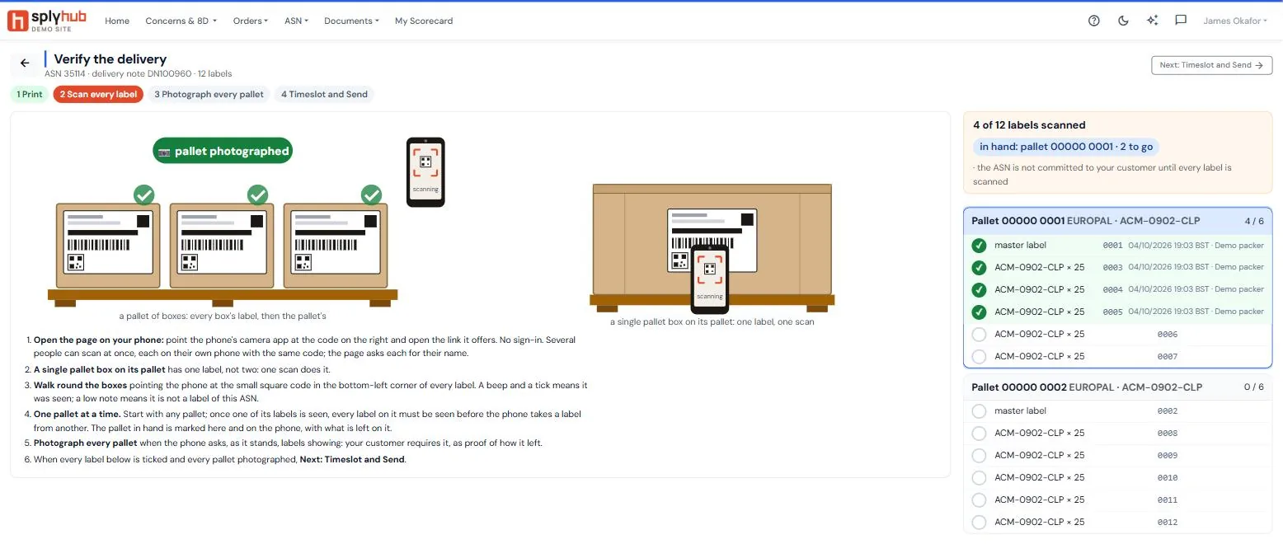Open the help question mark icon
This screenshot has height=544, width=1283.
(1094, 21)
